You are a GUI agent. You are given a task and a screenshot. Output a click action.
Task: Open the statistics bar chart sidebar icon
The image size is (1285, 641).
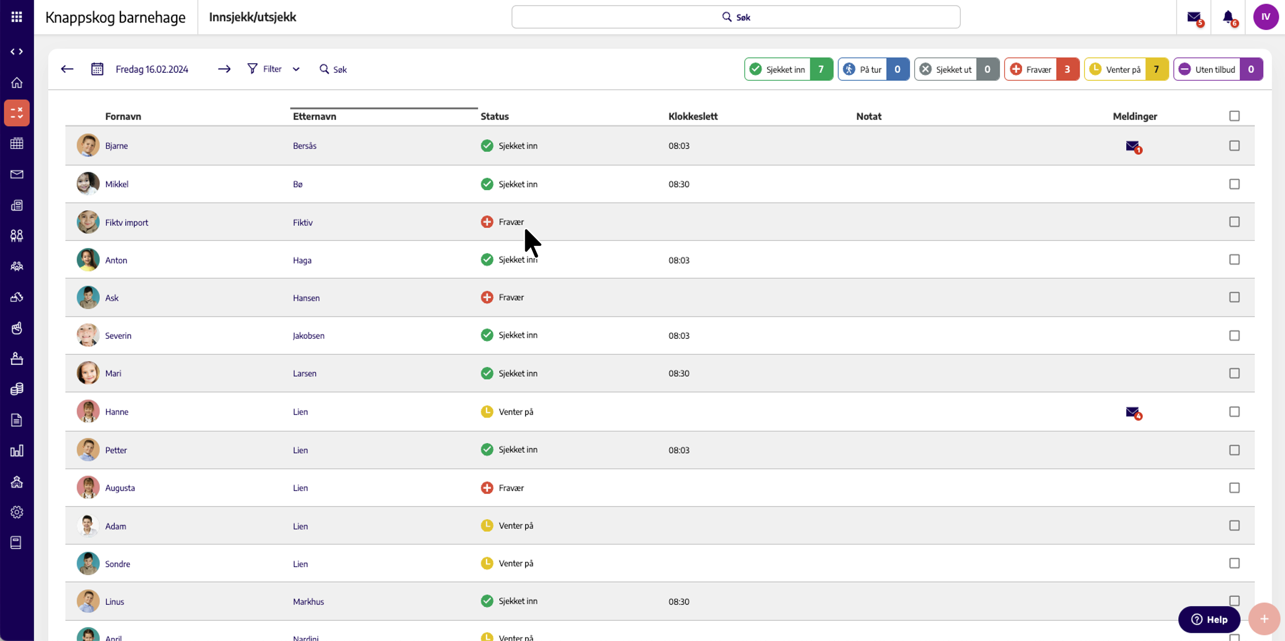17,451
